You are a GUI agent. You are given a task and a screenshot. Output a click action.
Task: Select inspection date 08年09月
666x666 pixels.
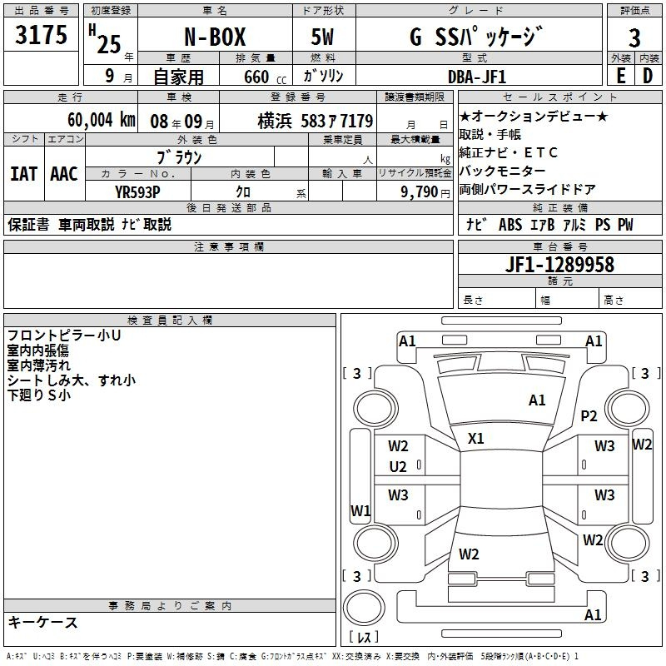(x=182, y=122)
